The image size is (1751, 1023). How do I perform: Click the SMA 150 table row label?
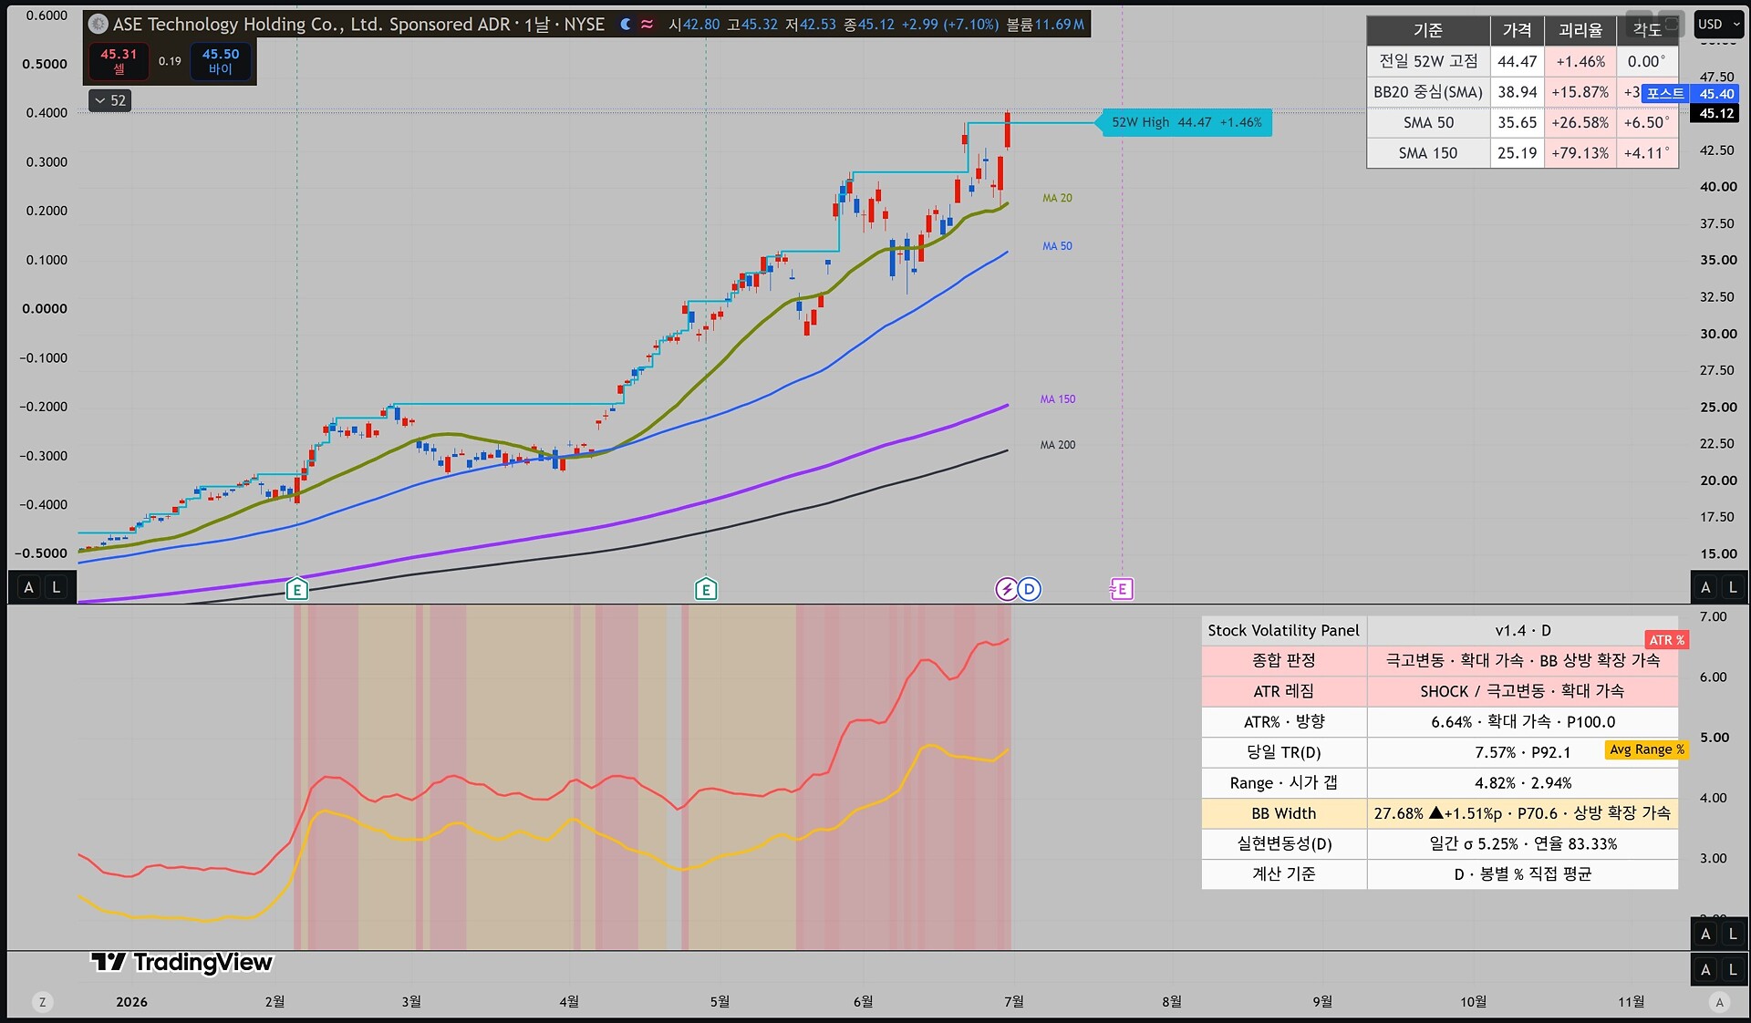click(x=1428, y=153)
